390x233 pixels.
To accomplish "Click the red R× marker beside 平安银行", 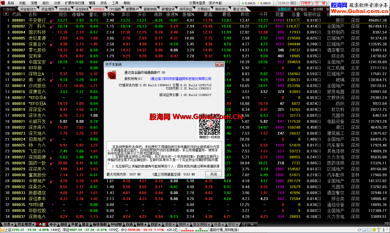I will (52, 21).
